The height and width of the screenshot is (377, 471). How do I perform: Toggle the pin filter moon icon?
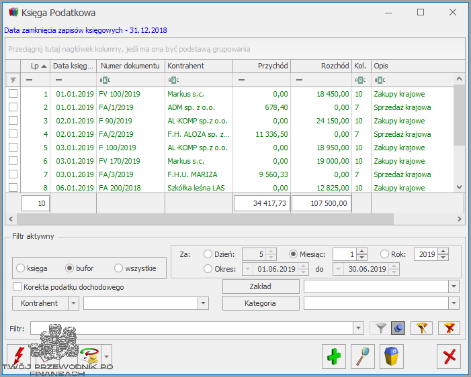(x=398, y=328)
